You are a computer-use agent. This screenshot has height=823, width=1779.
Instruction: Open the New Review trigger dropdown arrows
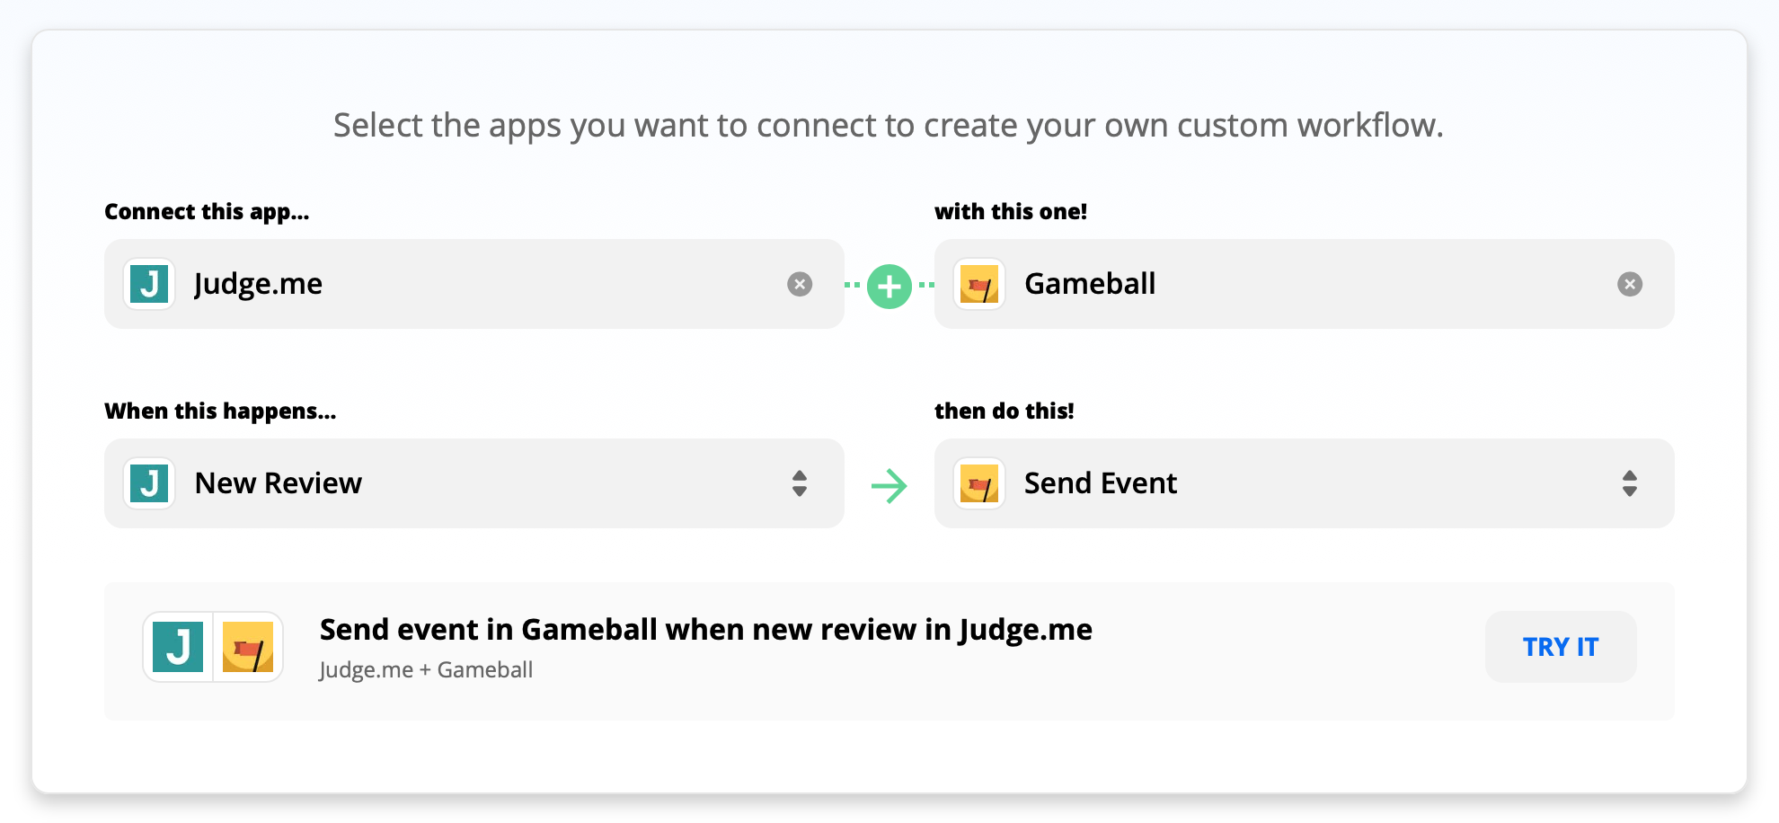click(800, 483)
